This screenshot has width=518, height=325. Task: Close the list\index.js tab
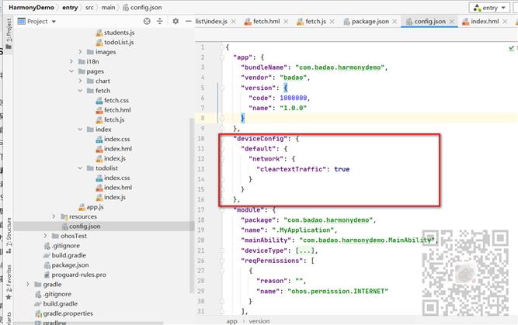coord(234,22)
